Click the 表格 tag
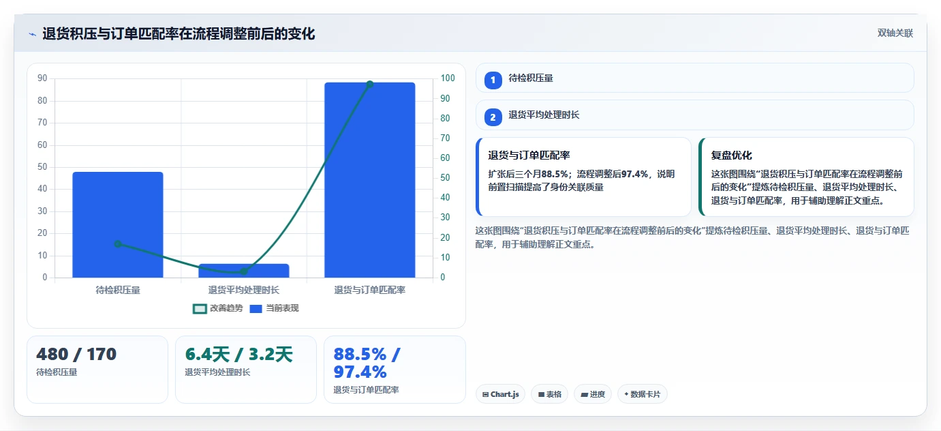Image resolution: width=941 pixels, height=431 pixels. pyautogui.click(x=550, y=394)
